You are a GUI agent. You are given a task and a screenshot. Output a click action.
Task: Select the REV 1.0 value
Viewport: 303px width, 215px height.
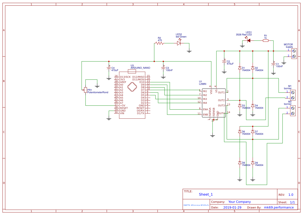click(x=291, y=194)
